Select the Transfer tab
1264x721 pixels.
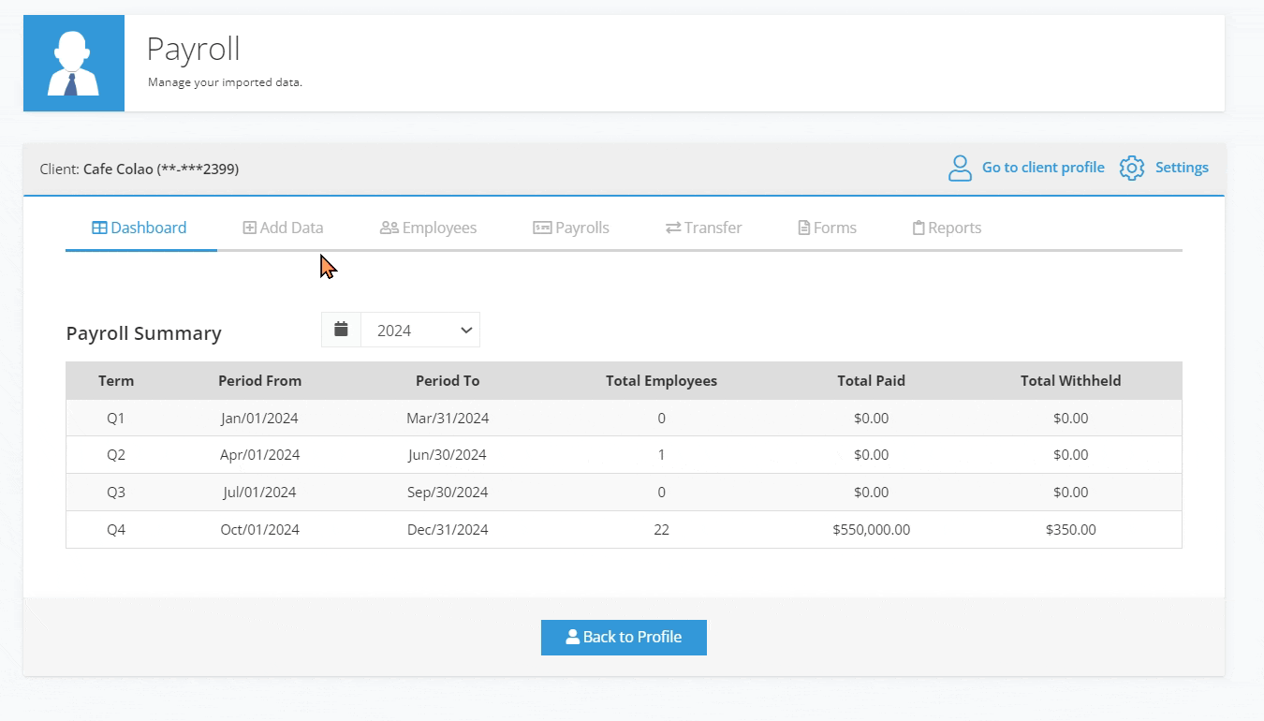click(x=703, y=228)
